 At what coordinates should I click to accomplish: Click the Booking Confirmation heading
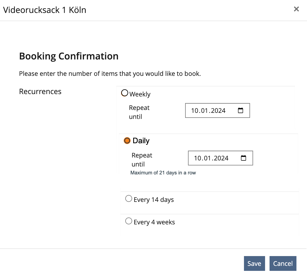(x=69, y=56)
